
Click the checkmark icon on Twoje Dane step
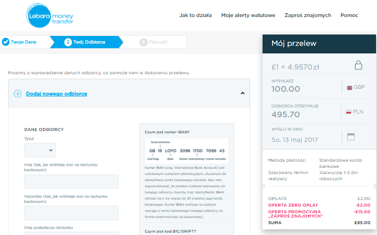point(6,42)
